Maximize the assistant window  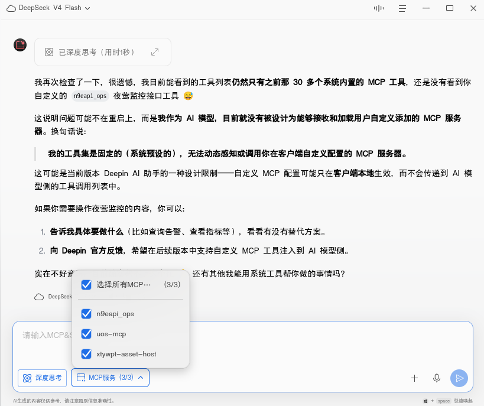449,8
